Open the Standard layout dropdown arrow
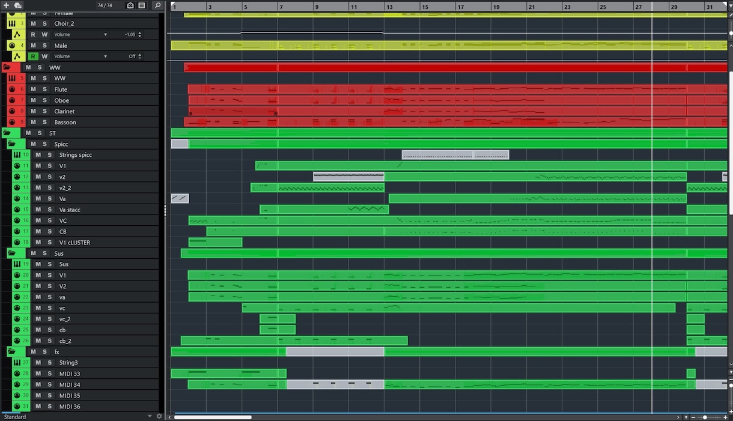 point(150,416)
